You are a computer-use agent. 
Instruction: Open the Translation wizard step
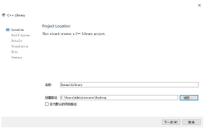20,46
